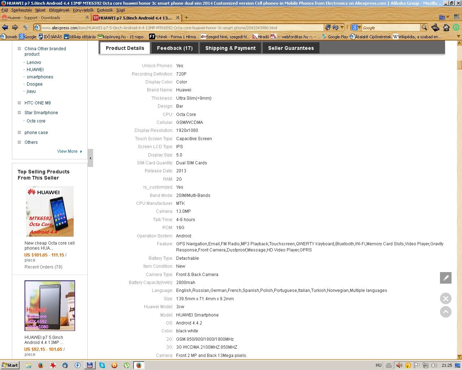Open Firefox quick launch taskbar icon
The image size is (462, 370).
coord(40,365)
